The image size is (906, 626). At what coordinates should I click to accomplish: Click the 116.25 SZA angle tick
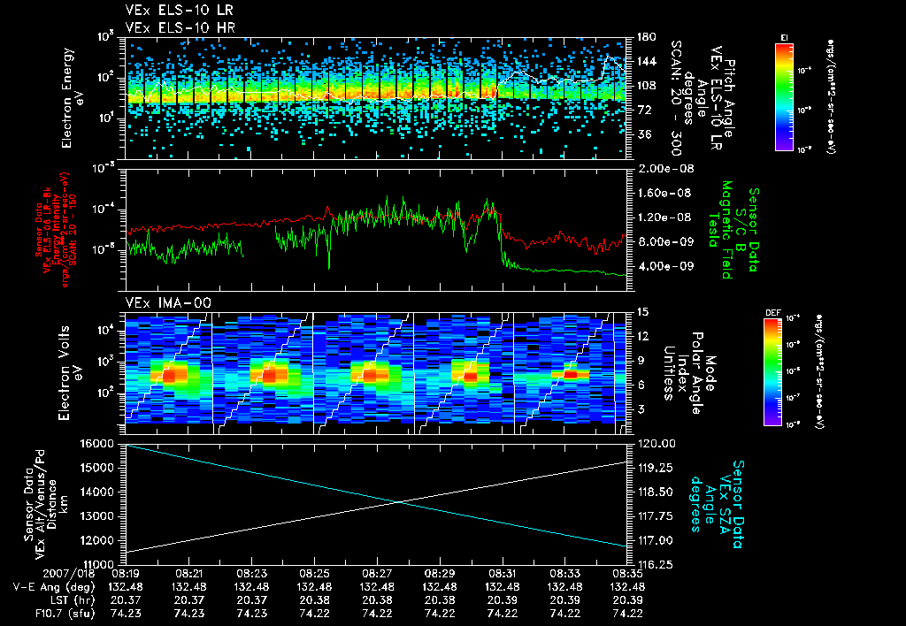[656, 565]
